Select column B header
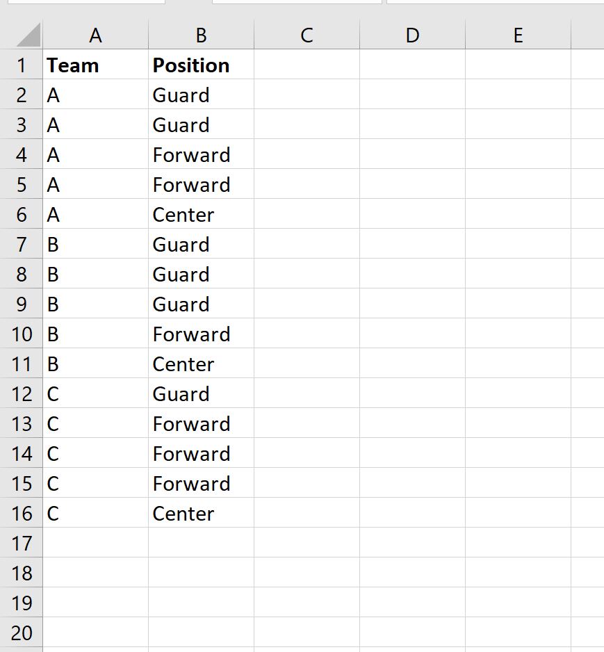This screenshot has width=604, height=652. (x=201, y=35)
